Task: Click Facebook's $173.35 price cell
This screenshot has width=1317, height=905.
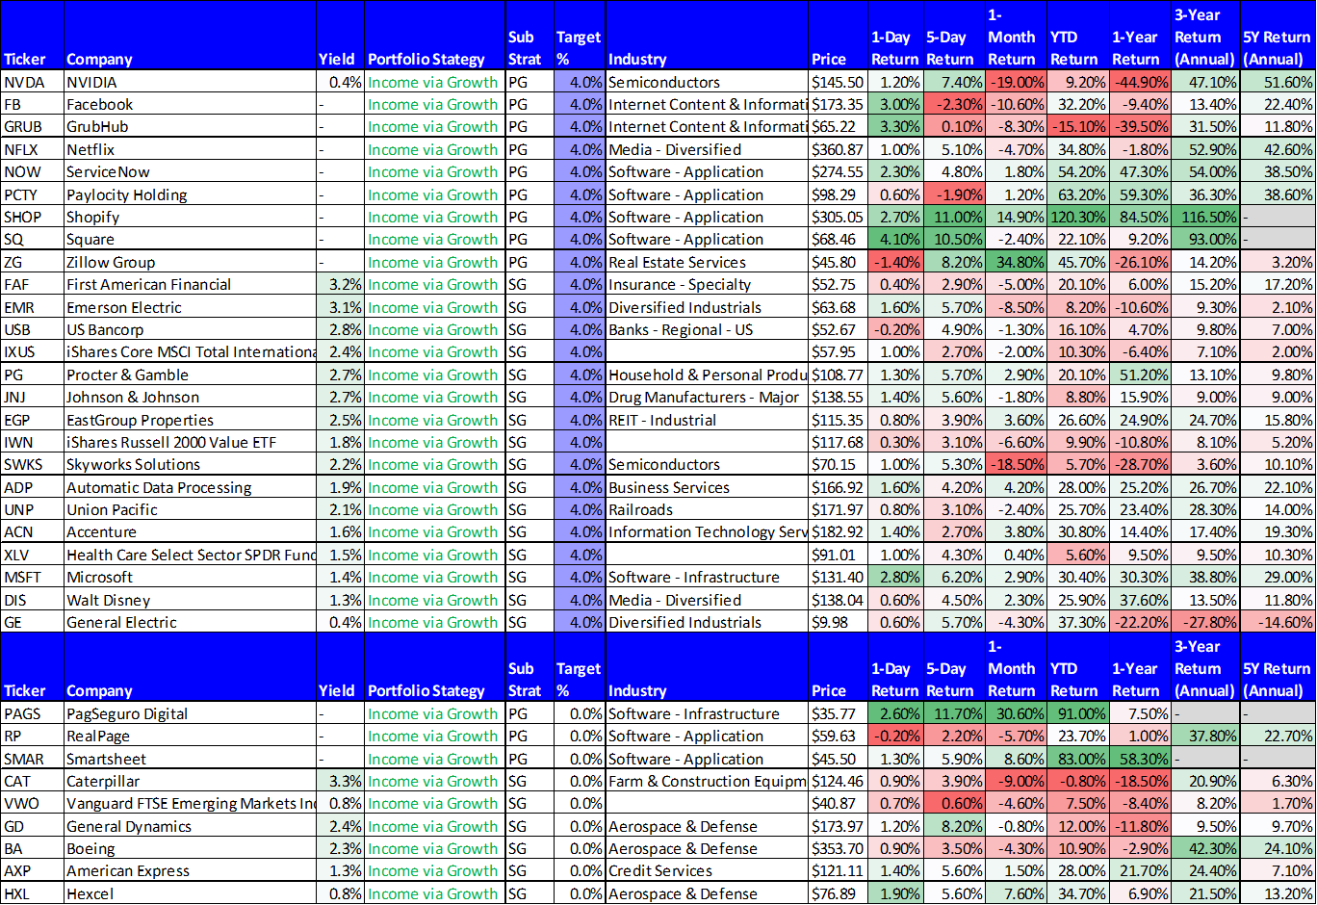Action: click(838, 104)
